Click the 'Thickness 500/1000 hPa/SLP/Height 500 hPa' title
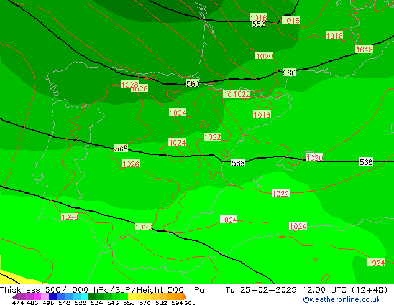 [102, 290]
